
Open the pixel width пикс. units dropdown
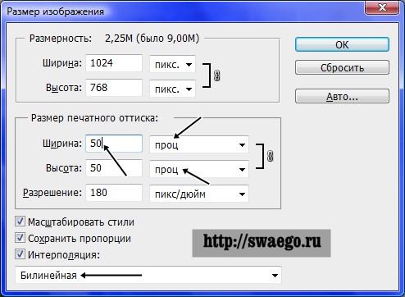click(172, 64)
